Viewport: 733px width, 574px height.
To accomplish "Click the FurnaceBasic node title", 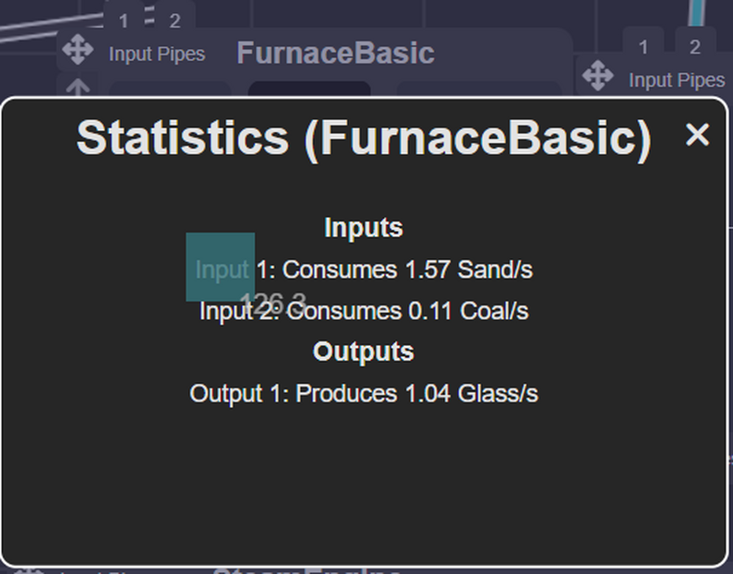I will click(335, 53).
